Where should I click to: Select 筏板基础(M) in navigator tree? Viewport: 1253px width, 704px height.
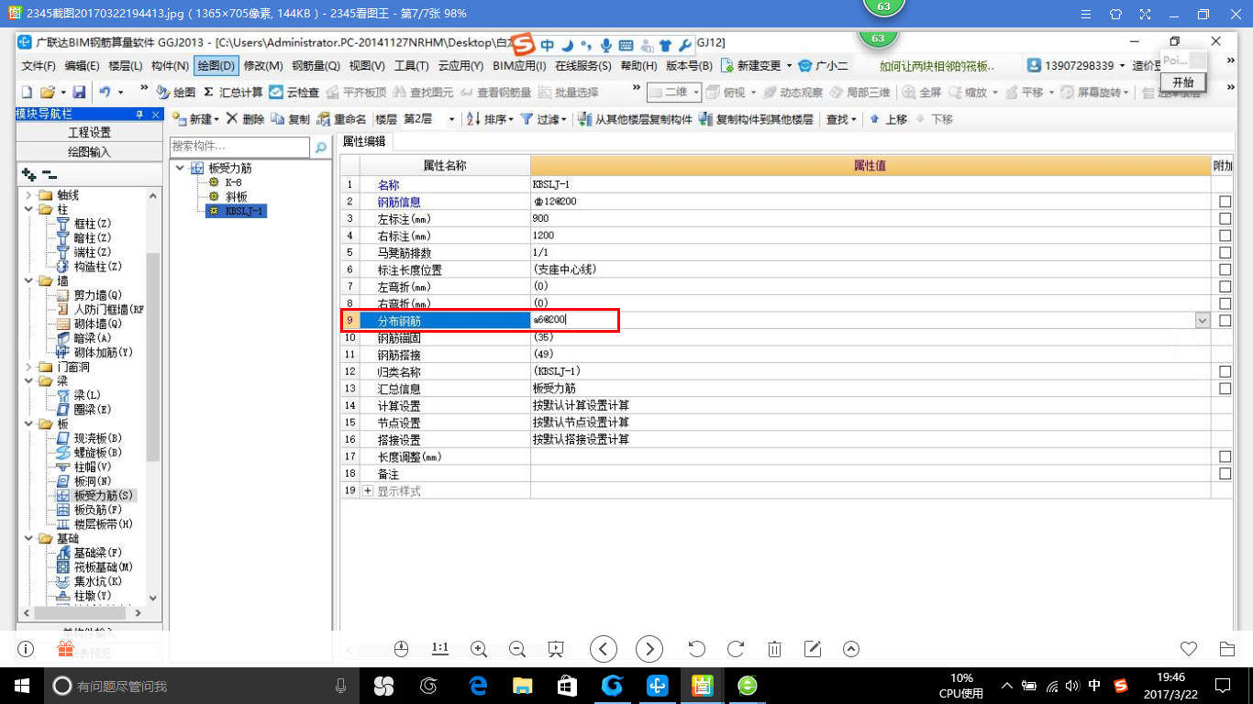[x=104, y=567]
